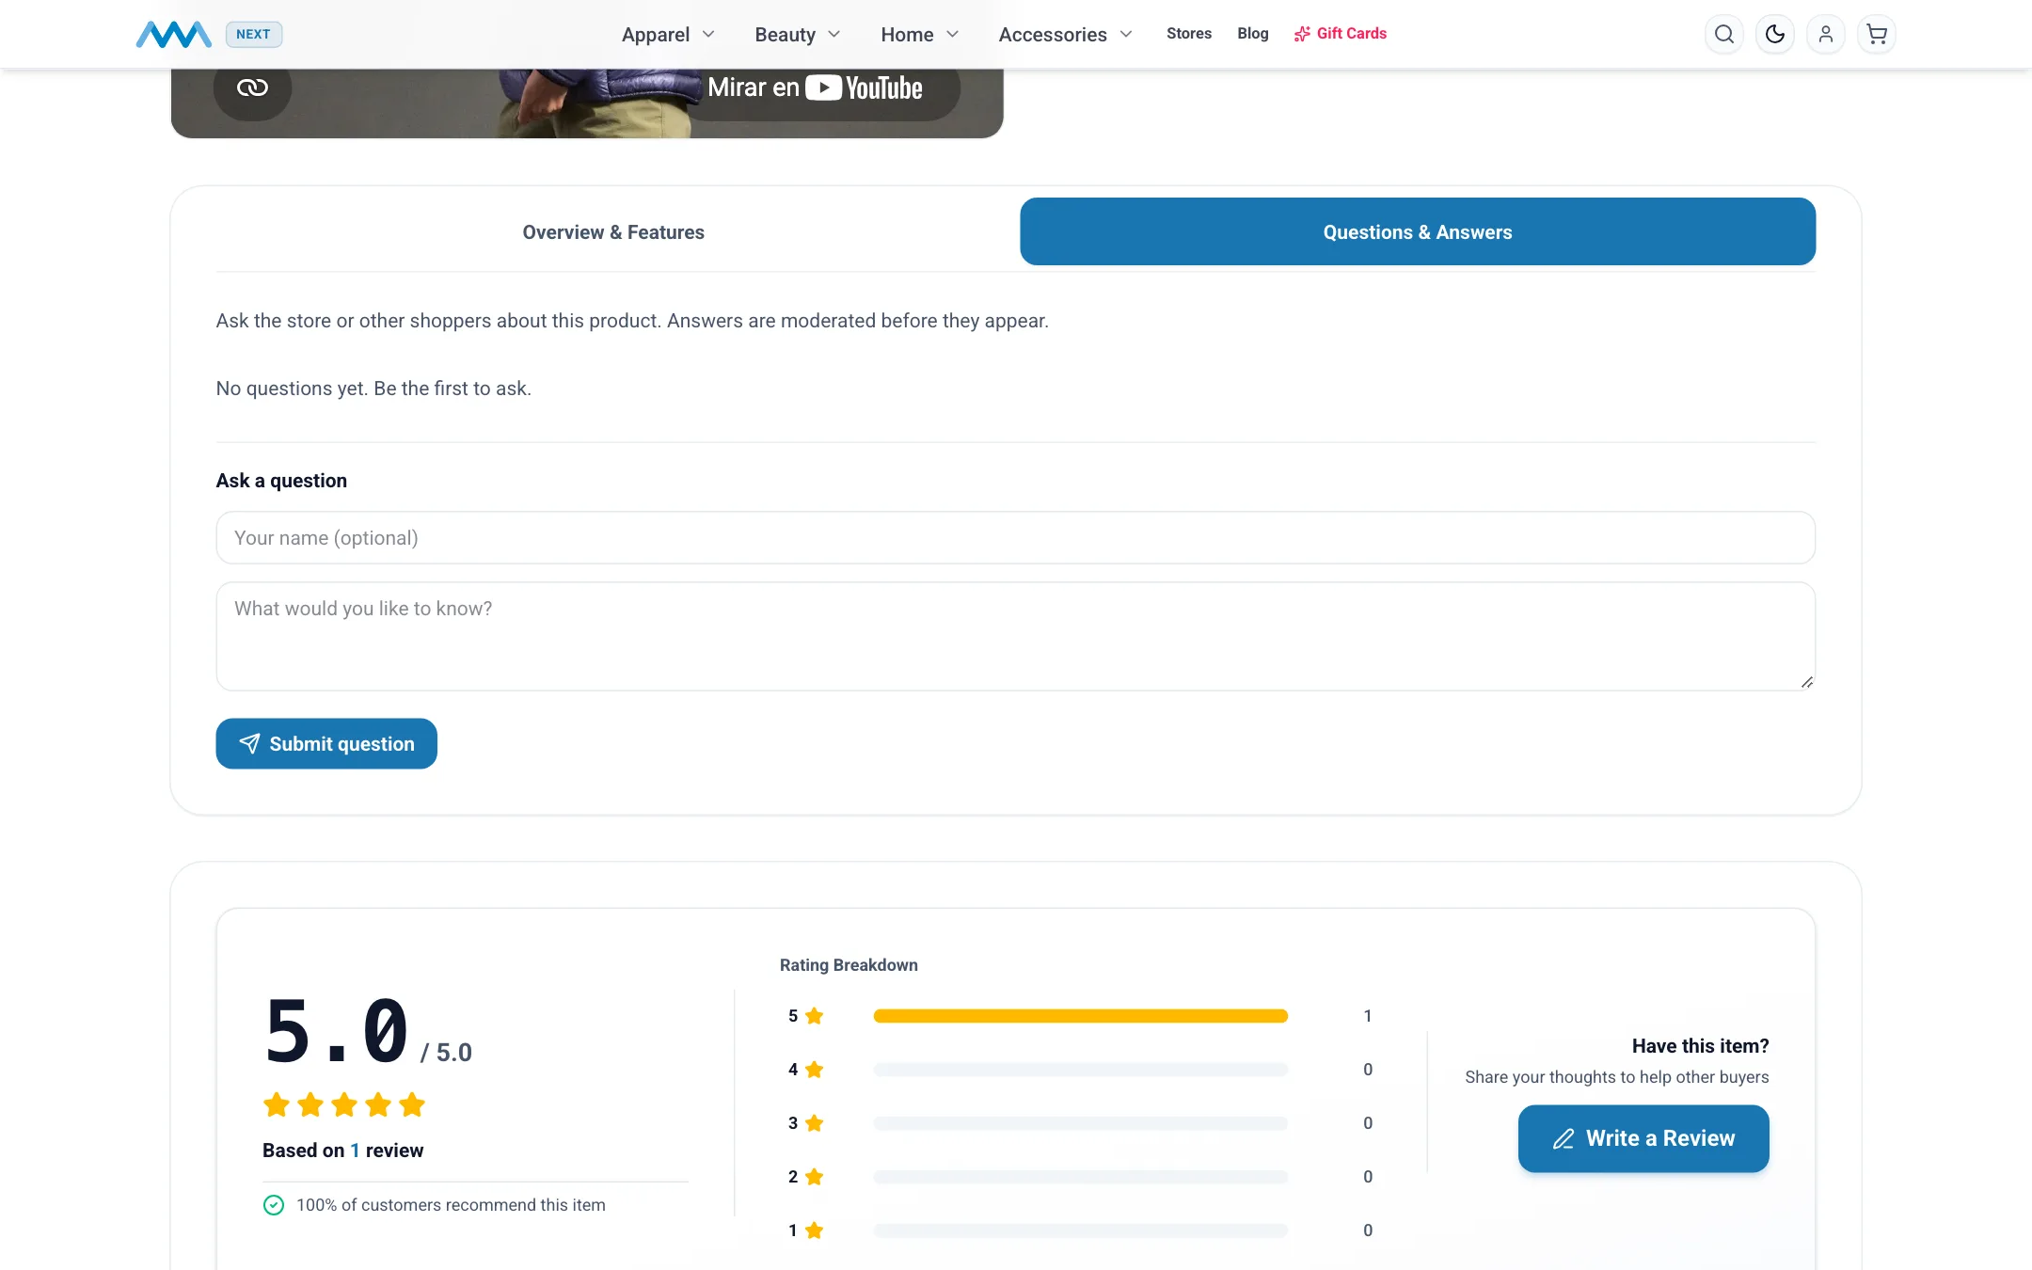Image resolution: width=2032 pixels, height=1270 pixels.
Task: Go to Stores page
Action: pyautogui.click(x=1188, y=33)
